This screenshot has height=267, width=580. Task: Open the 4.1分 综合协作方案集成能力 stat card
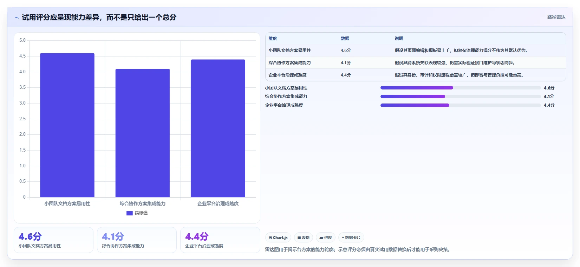pos(137,240)
